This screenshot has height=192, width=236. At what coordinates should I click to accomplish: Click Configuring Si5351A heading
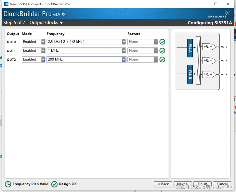210,23
